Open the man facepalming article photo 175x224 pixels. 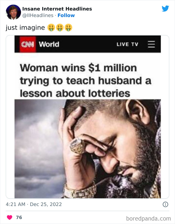click(87, 149)
